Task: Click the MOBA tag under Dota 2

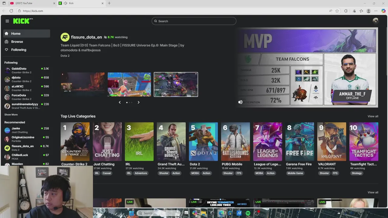Action: coord(195,173)
